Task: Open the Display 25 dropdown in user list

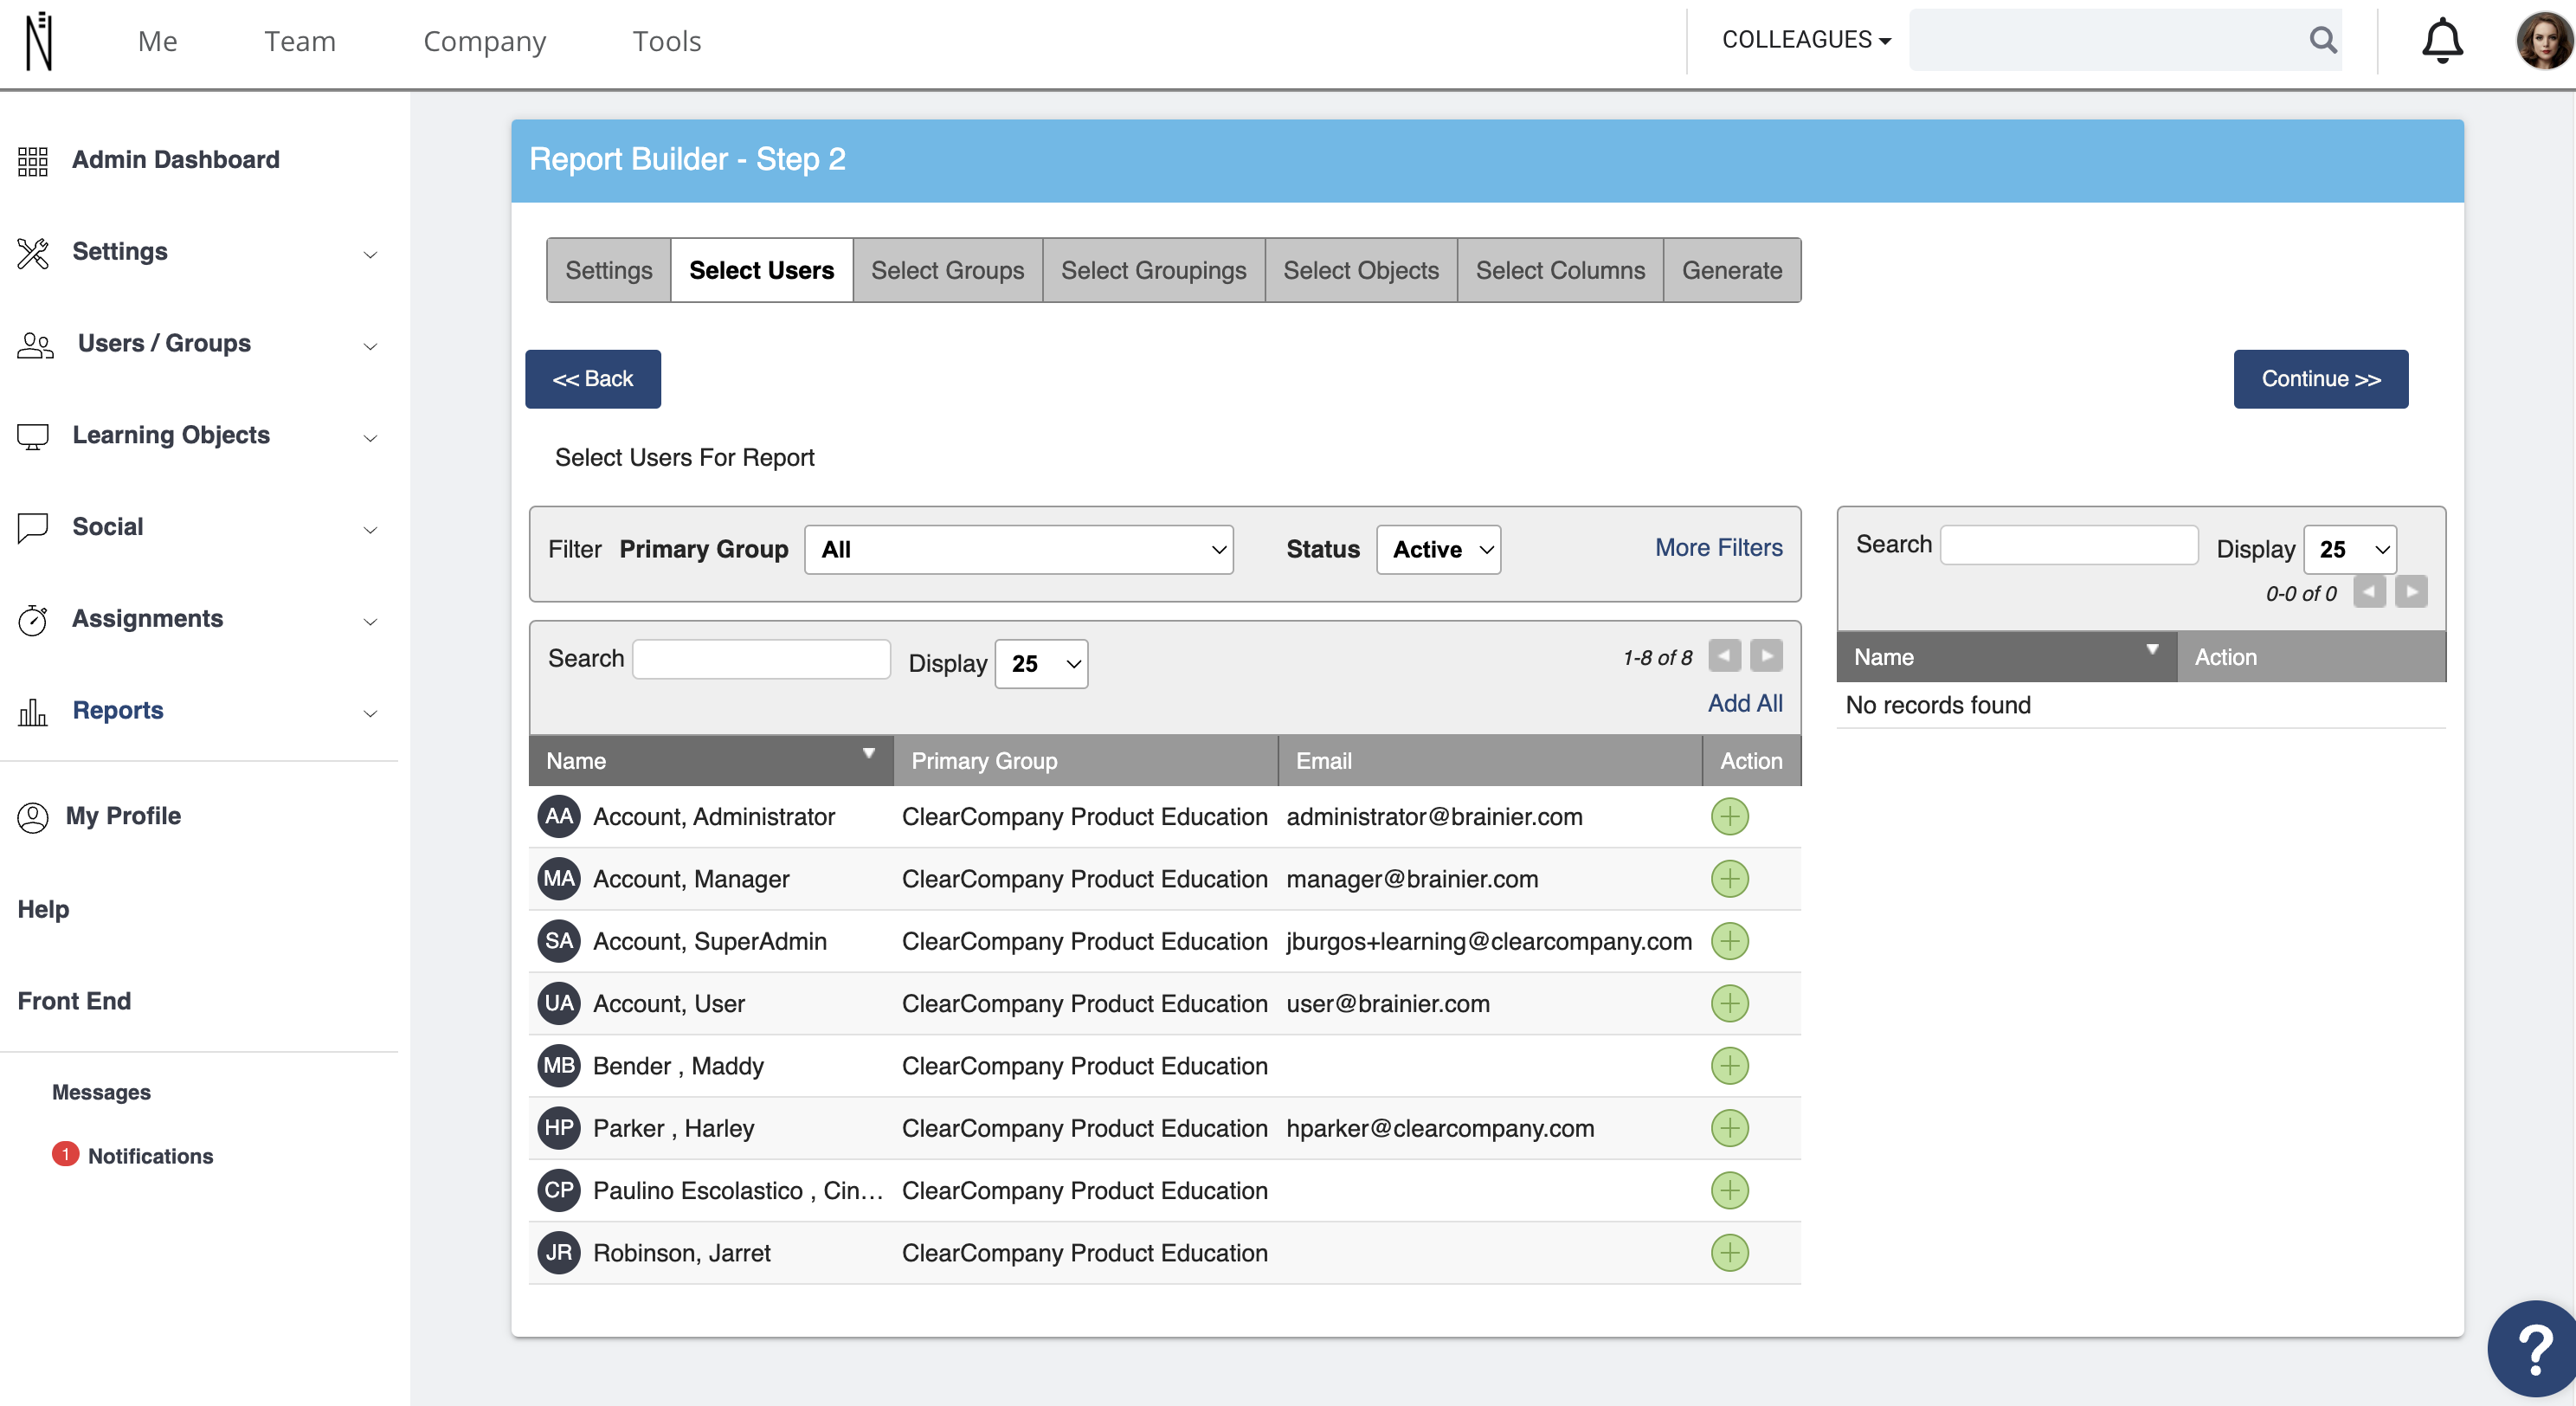Action: (x=1041, y=664)
